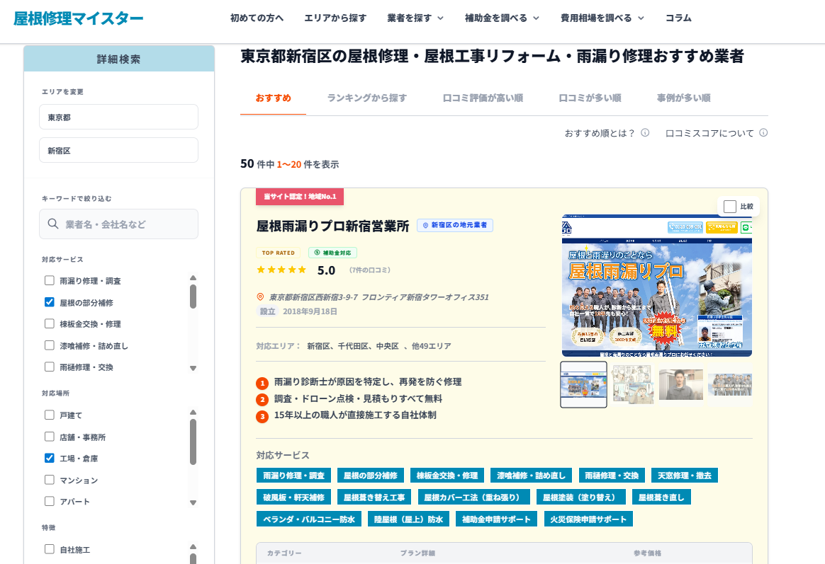Viewport: 825px width, 564px height.
Task: Open the 初めての方へ menu item
Action: 257,18
